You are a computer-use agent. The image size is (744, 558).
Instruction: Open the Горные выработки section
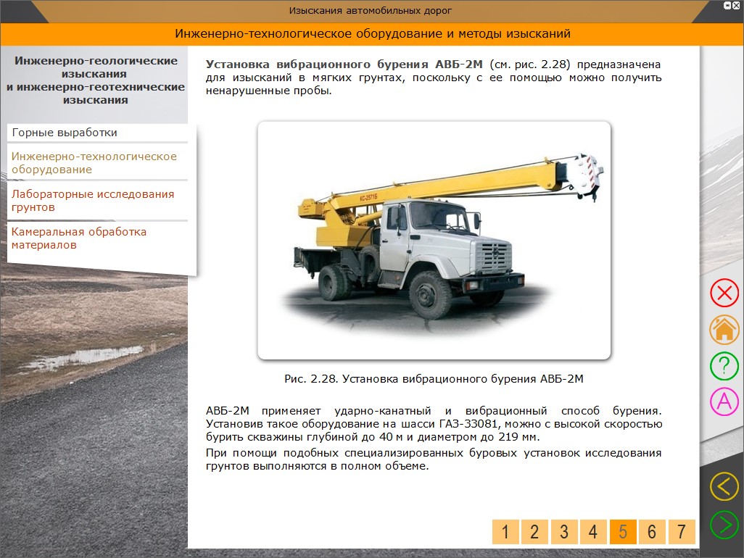pos(65,133)
